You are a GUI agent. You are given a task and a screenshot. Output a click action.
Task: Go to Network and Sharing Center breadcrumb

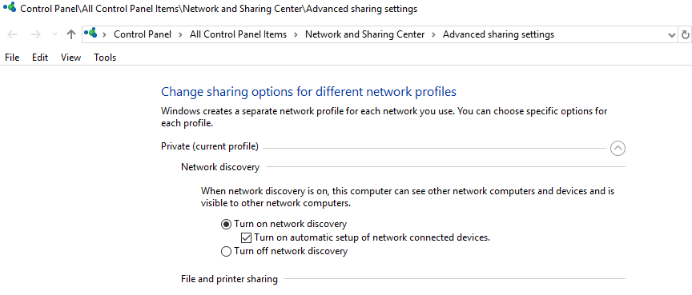tap(365, 34)
